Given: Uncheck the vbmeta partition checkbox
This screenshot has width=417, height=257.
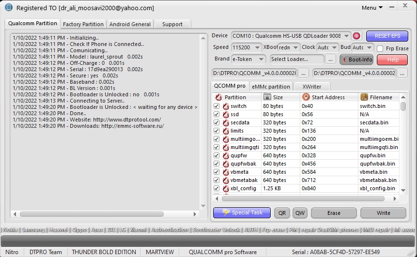Looking at the screenshot, I should [216, 172].
